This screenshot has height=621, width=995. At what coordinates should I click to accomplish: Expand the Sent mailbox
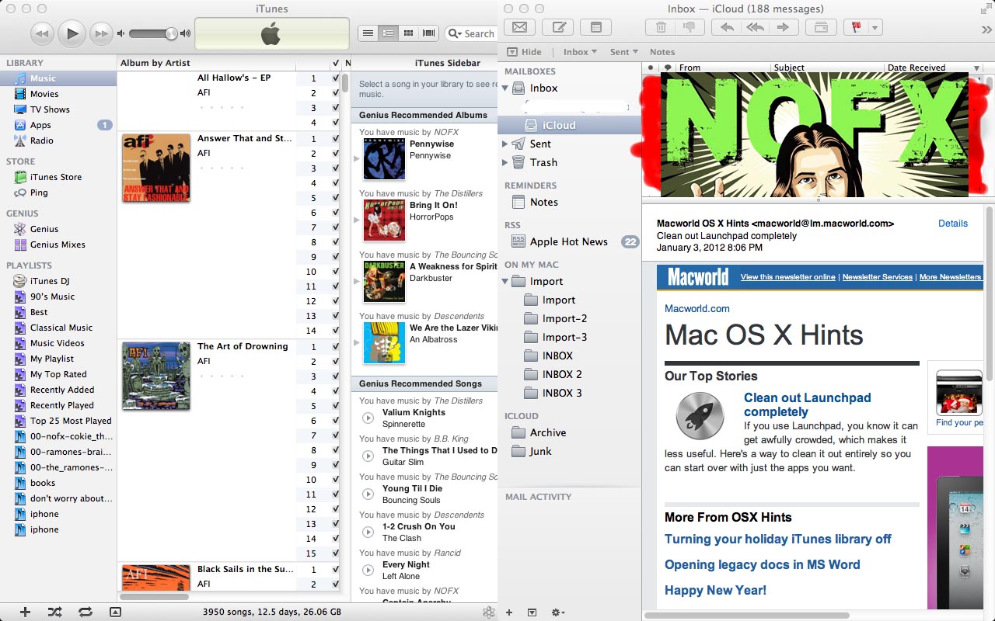(505, 144)
